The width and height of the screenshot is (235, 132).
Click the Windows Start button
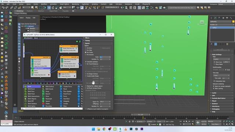coord(93,129)
